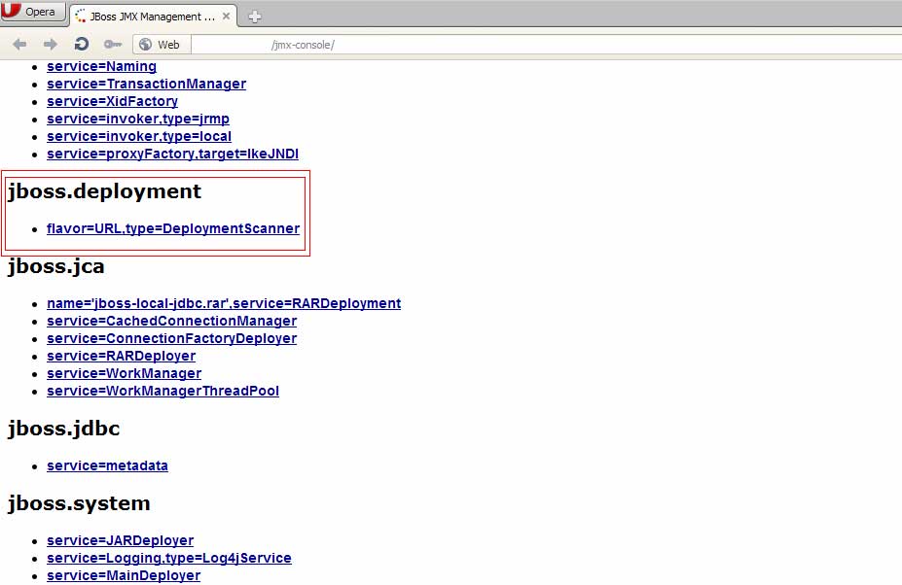
Task: Click the password manager key icon
Action: click(x=113, y=45)
